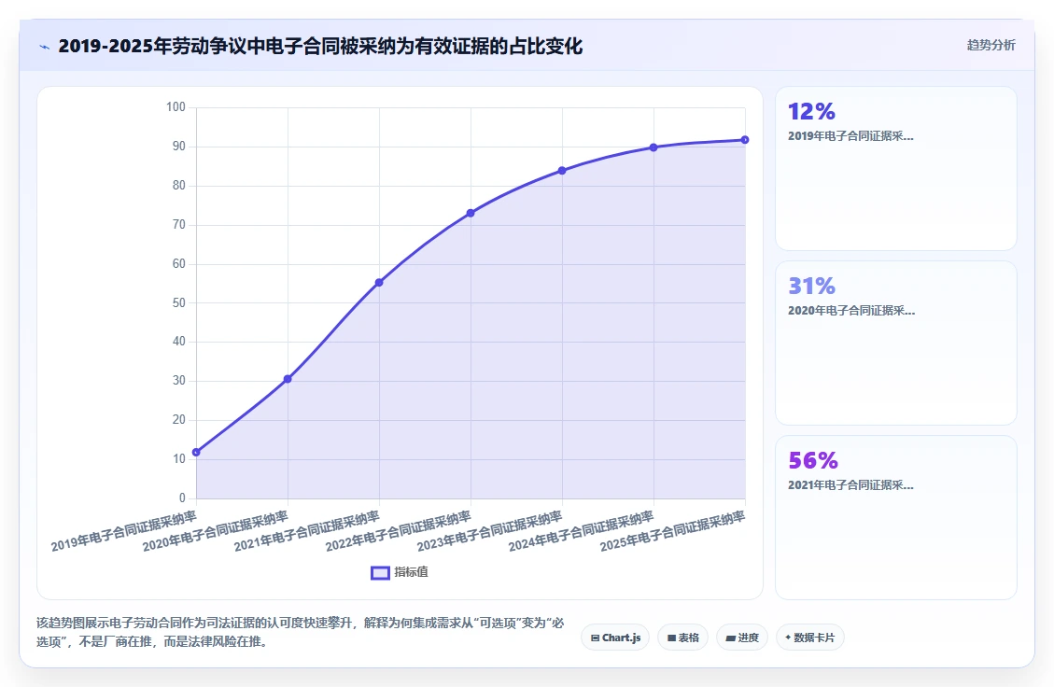Click the description paragraph starting 该趋势图展示

(x=300, y=632)
